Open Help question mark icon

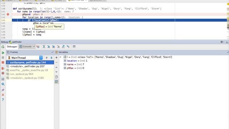coord(3,100)
